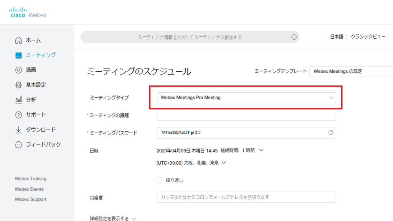Focus the ミーティングの議題 input field

pyautogui.click(x=246, y=115)
